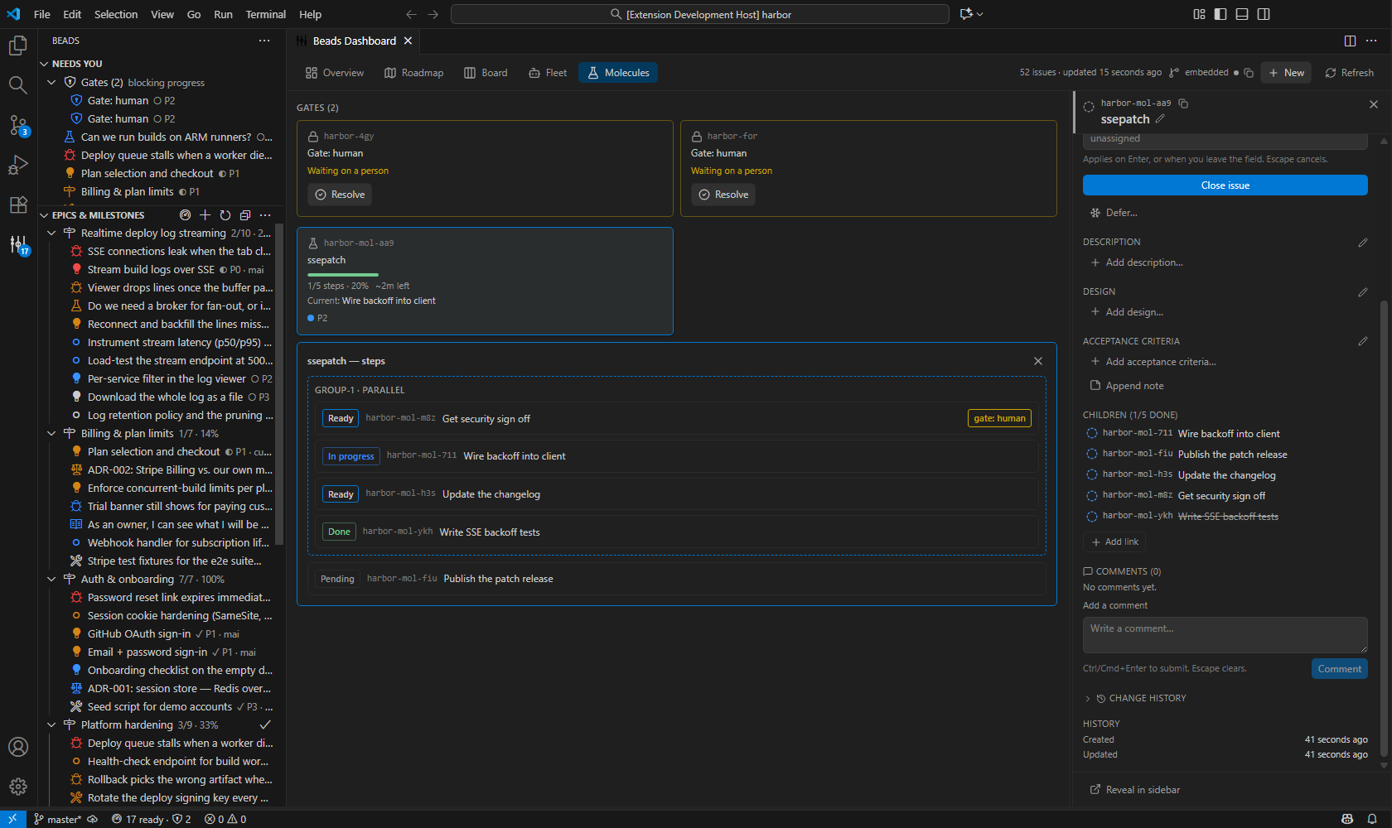Close the ssepatch steps panel
The height and width of the screenshot is (828, 1392).
(x=1038, y=361)
